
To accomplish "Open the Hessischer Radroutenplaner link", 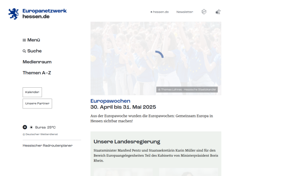I will click(47, 145).
